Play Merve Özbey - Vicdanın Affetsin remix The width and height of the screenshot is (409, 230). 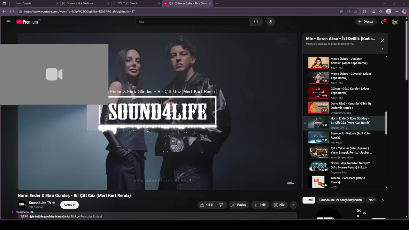click(343, 63)
